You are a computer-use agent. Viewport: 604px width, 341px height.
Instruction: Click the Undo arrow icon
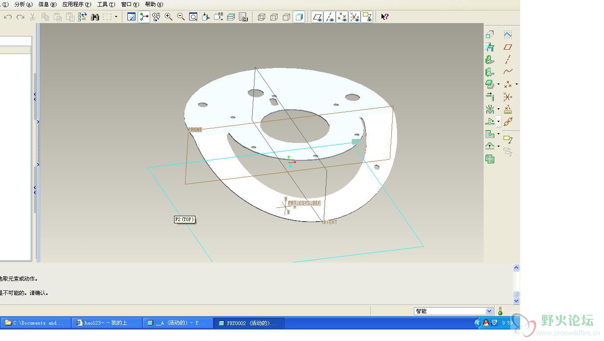pyautogui.click(x=8, y=17)
